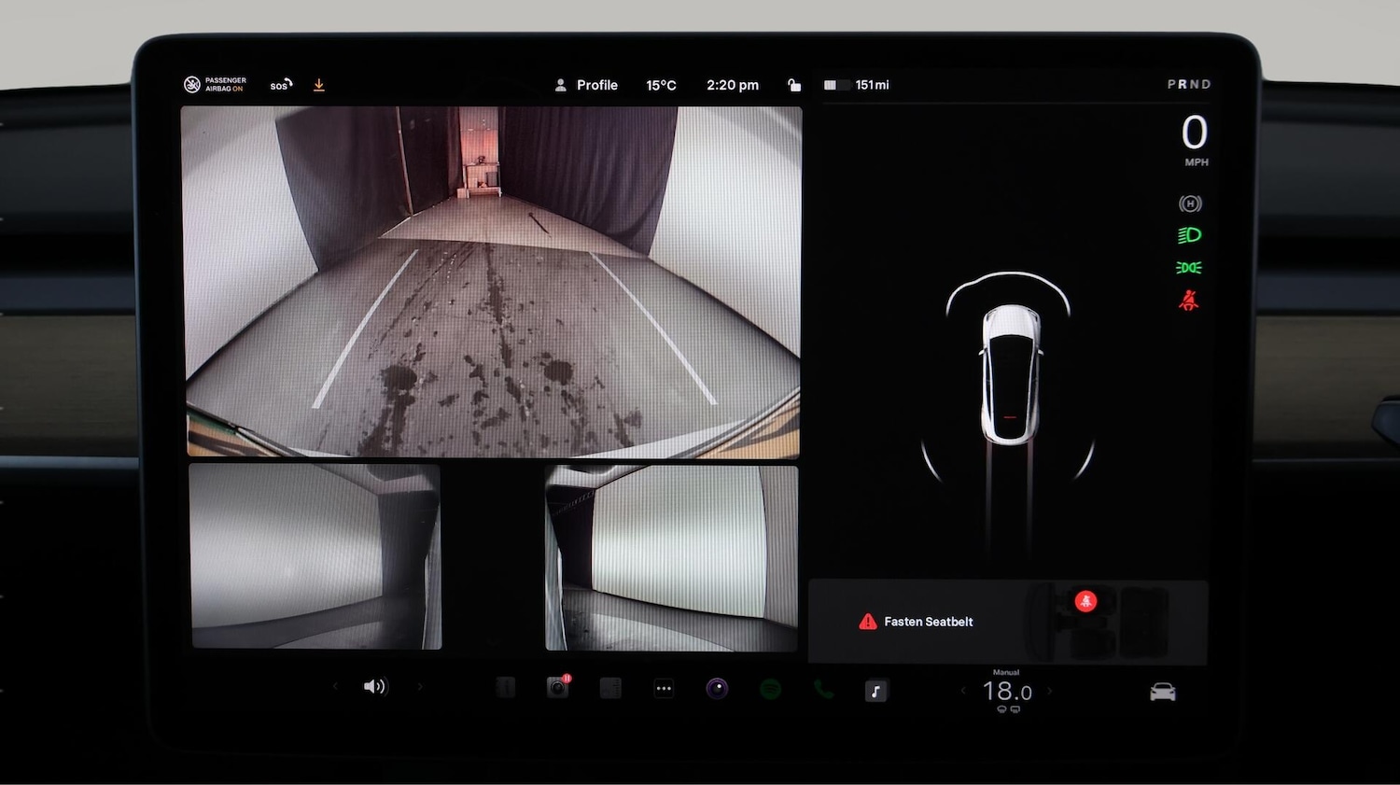
Task: Open climate settings via 18.0 temperature
Action: tap(1007, 692)
